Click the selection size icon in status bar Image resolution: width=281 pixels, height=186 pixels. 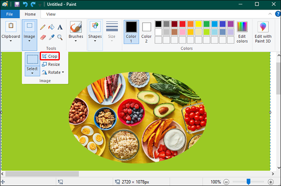point(60,182)
